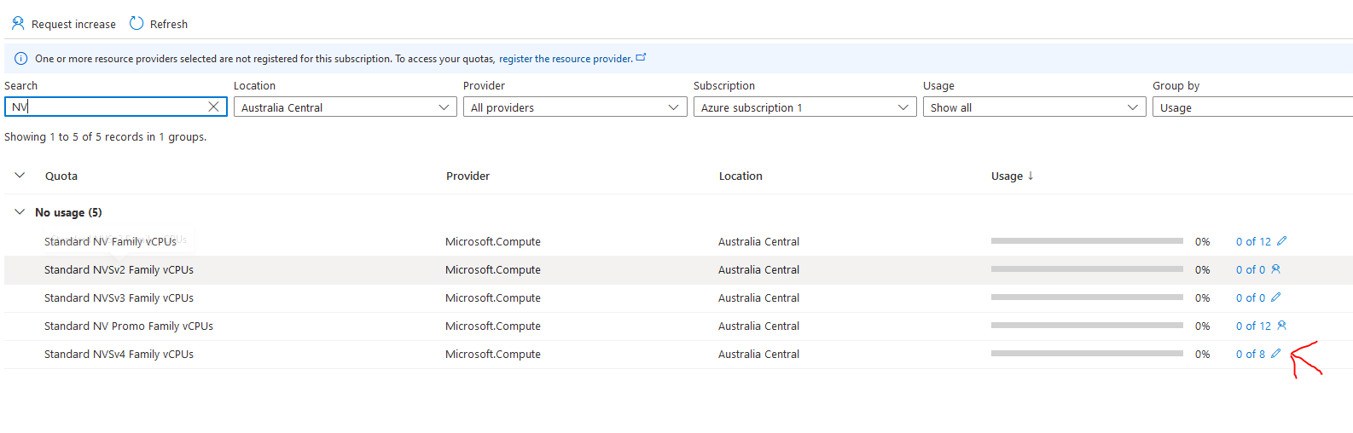Click 'Australia Central' in the Standard NVSv3 Family row
The height and width of the screenshot is (433, 1353).
coord(758,298)
